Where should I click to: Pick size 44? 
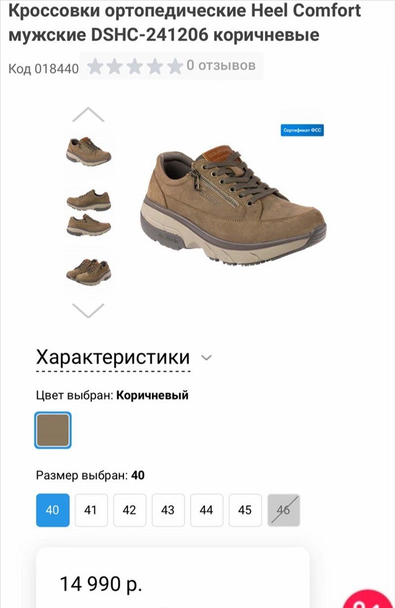tap(207, 510)
